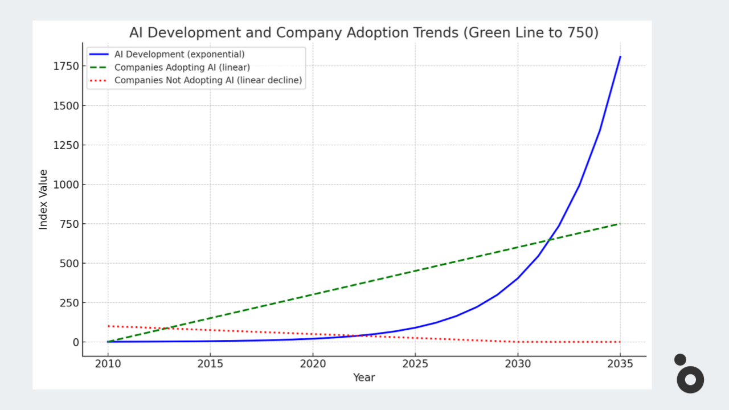
Task: Select the 'AI Development (exponential)' legend label
Action: point(179,55)
